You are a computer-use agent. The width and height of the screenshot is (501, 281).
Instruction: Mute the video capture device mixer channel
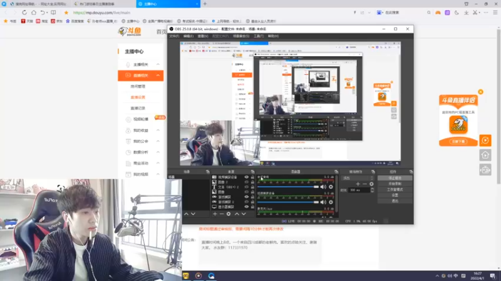pyautogui.click(x=323, y=202)
